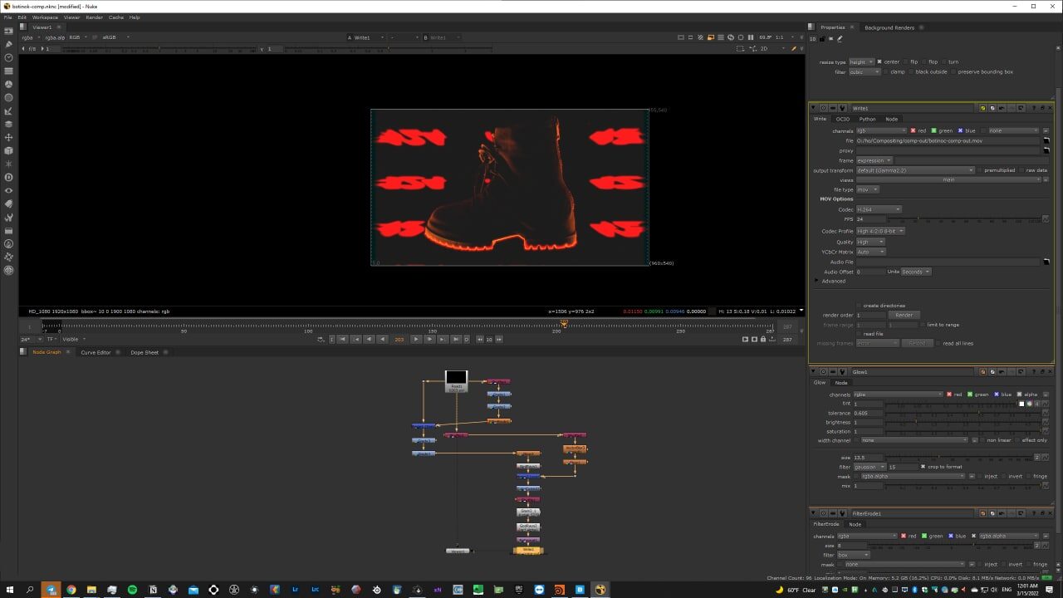The width and height of the screenshot is (1063, 598).
Task: Open the Merge nodes toolbar menu
Action: pyautogui.click(x=9, y=124)
